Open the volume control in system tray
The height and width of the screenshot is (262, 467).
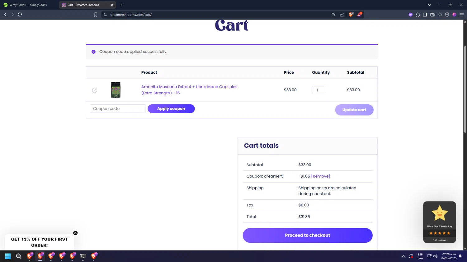[x=435, y=256]
